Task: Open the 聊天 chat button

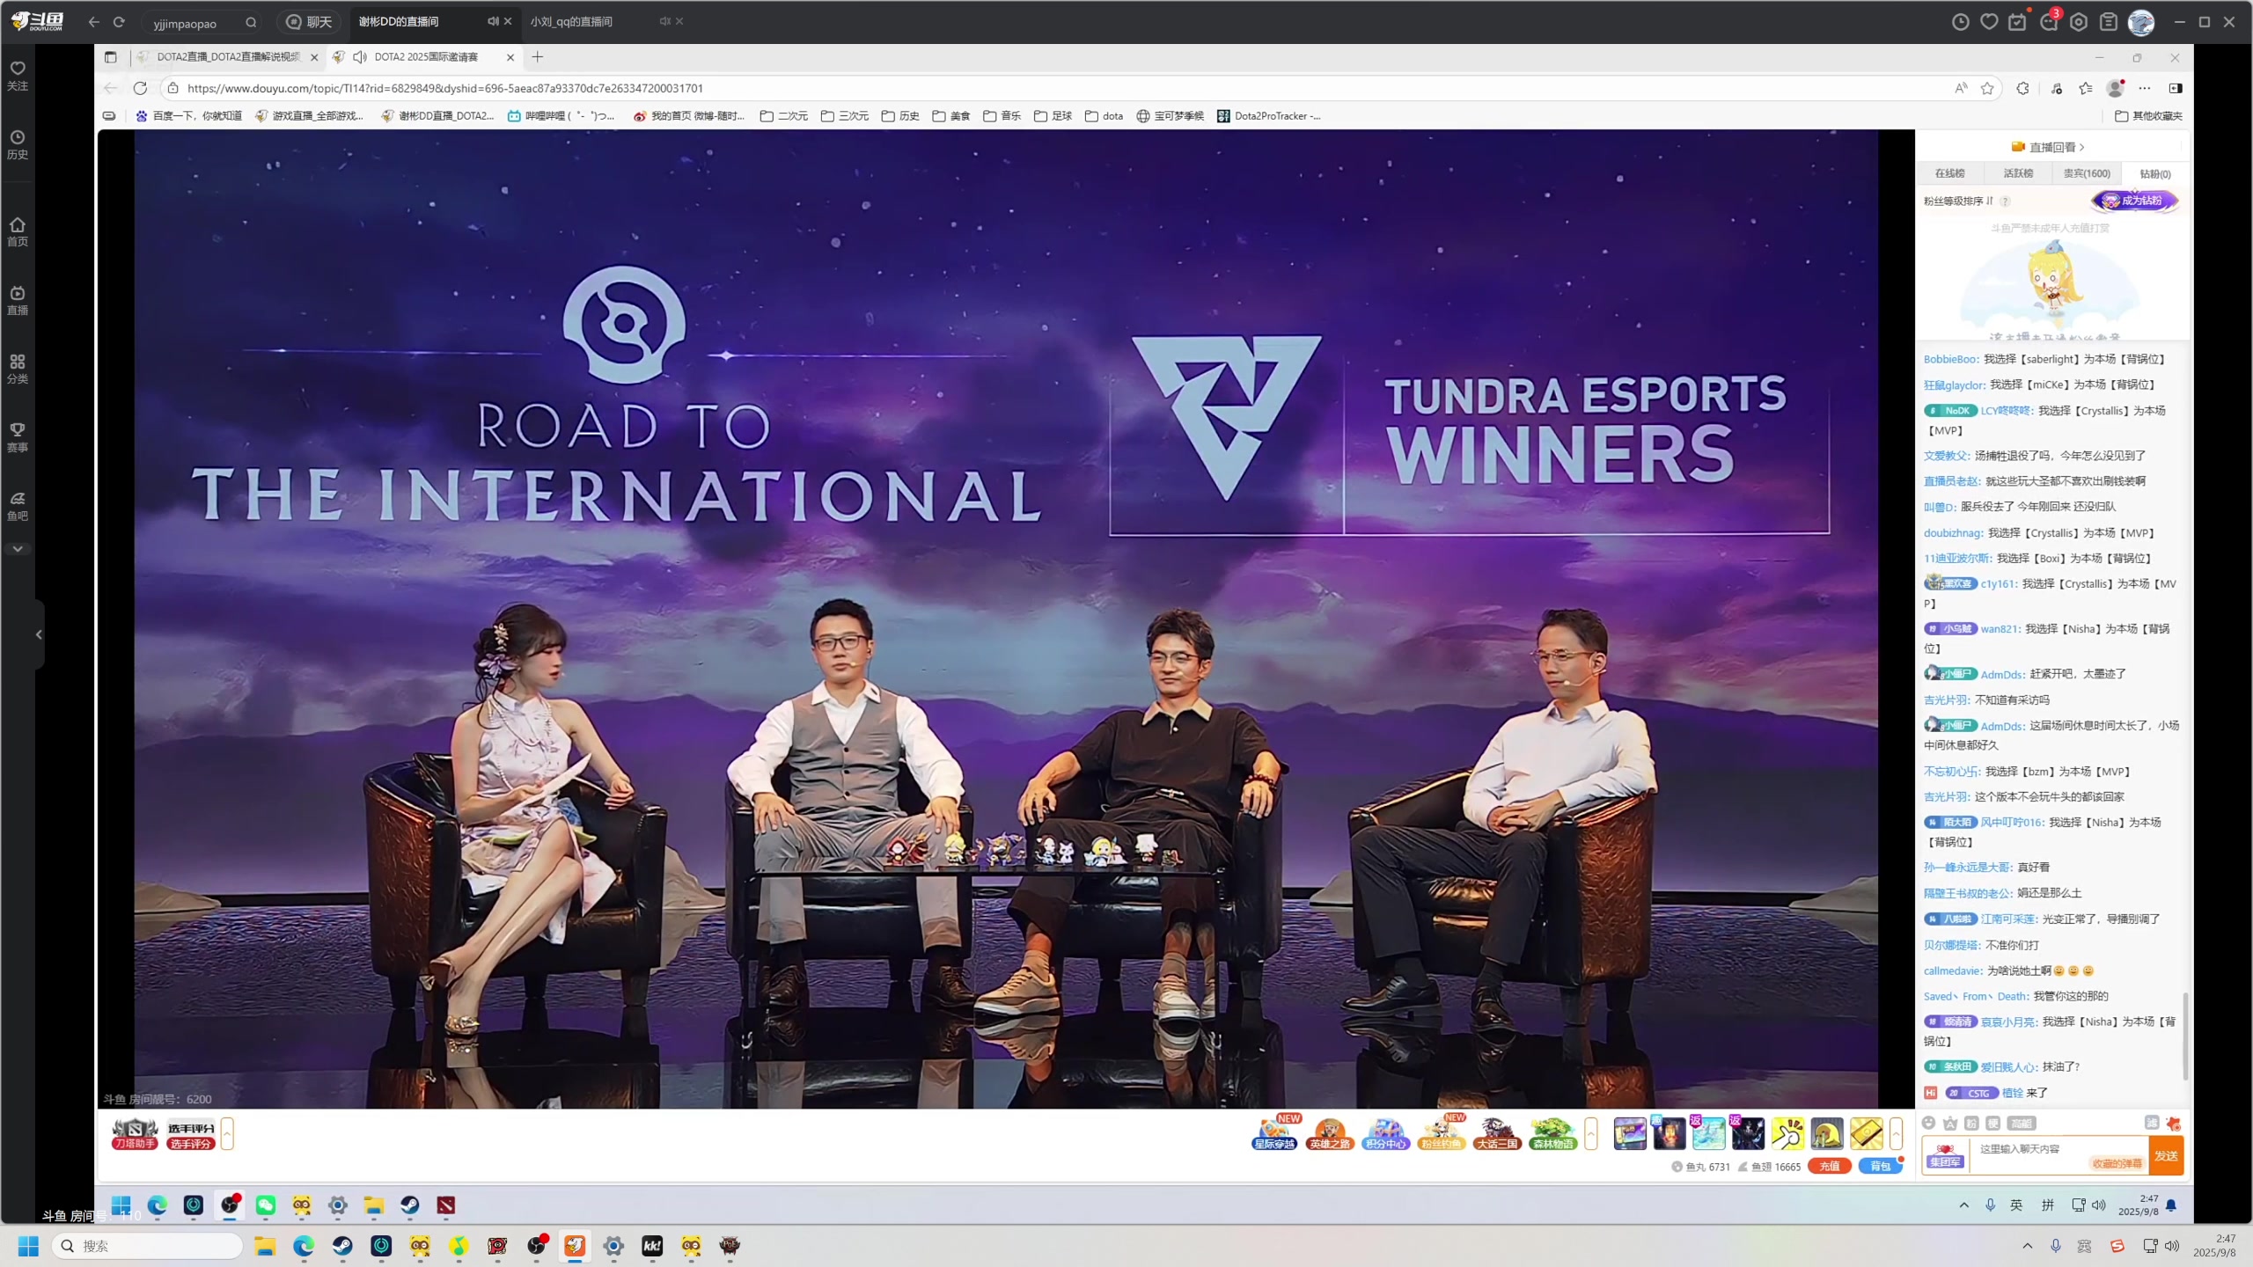Action: (x=310, y=22)
